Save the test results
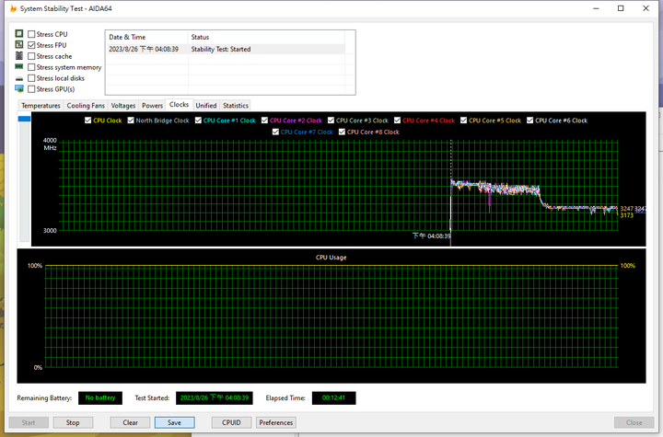The image size is (663, 437). (x=174, y=422)
